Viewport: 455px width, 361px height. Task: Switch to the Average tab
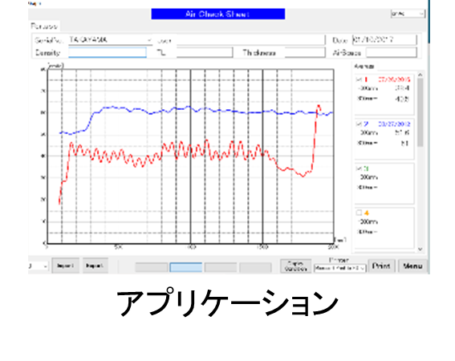click(364, 67)
